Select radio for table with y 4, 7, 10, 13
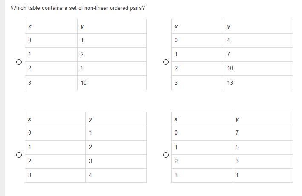The height and width of the screenshot is (196, 302). [166, 62]
